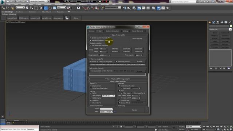Click the Auto Key button

pos(181,127)
